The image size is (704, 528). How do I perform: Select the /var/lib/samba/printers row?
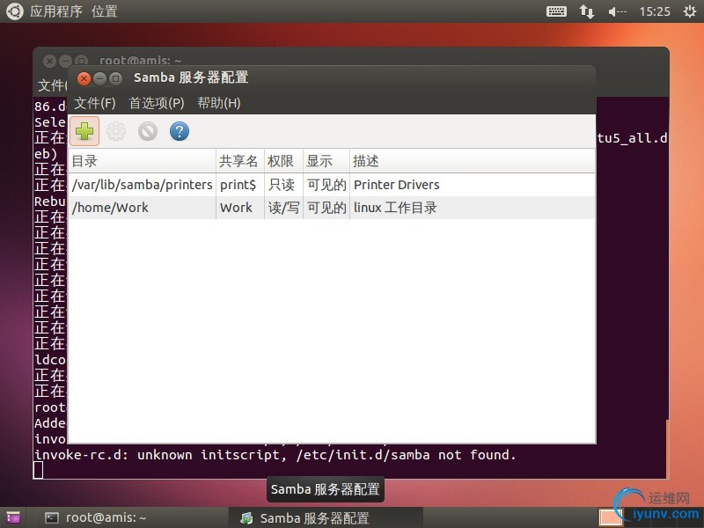(x=332, y=185)
